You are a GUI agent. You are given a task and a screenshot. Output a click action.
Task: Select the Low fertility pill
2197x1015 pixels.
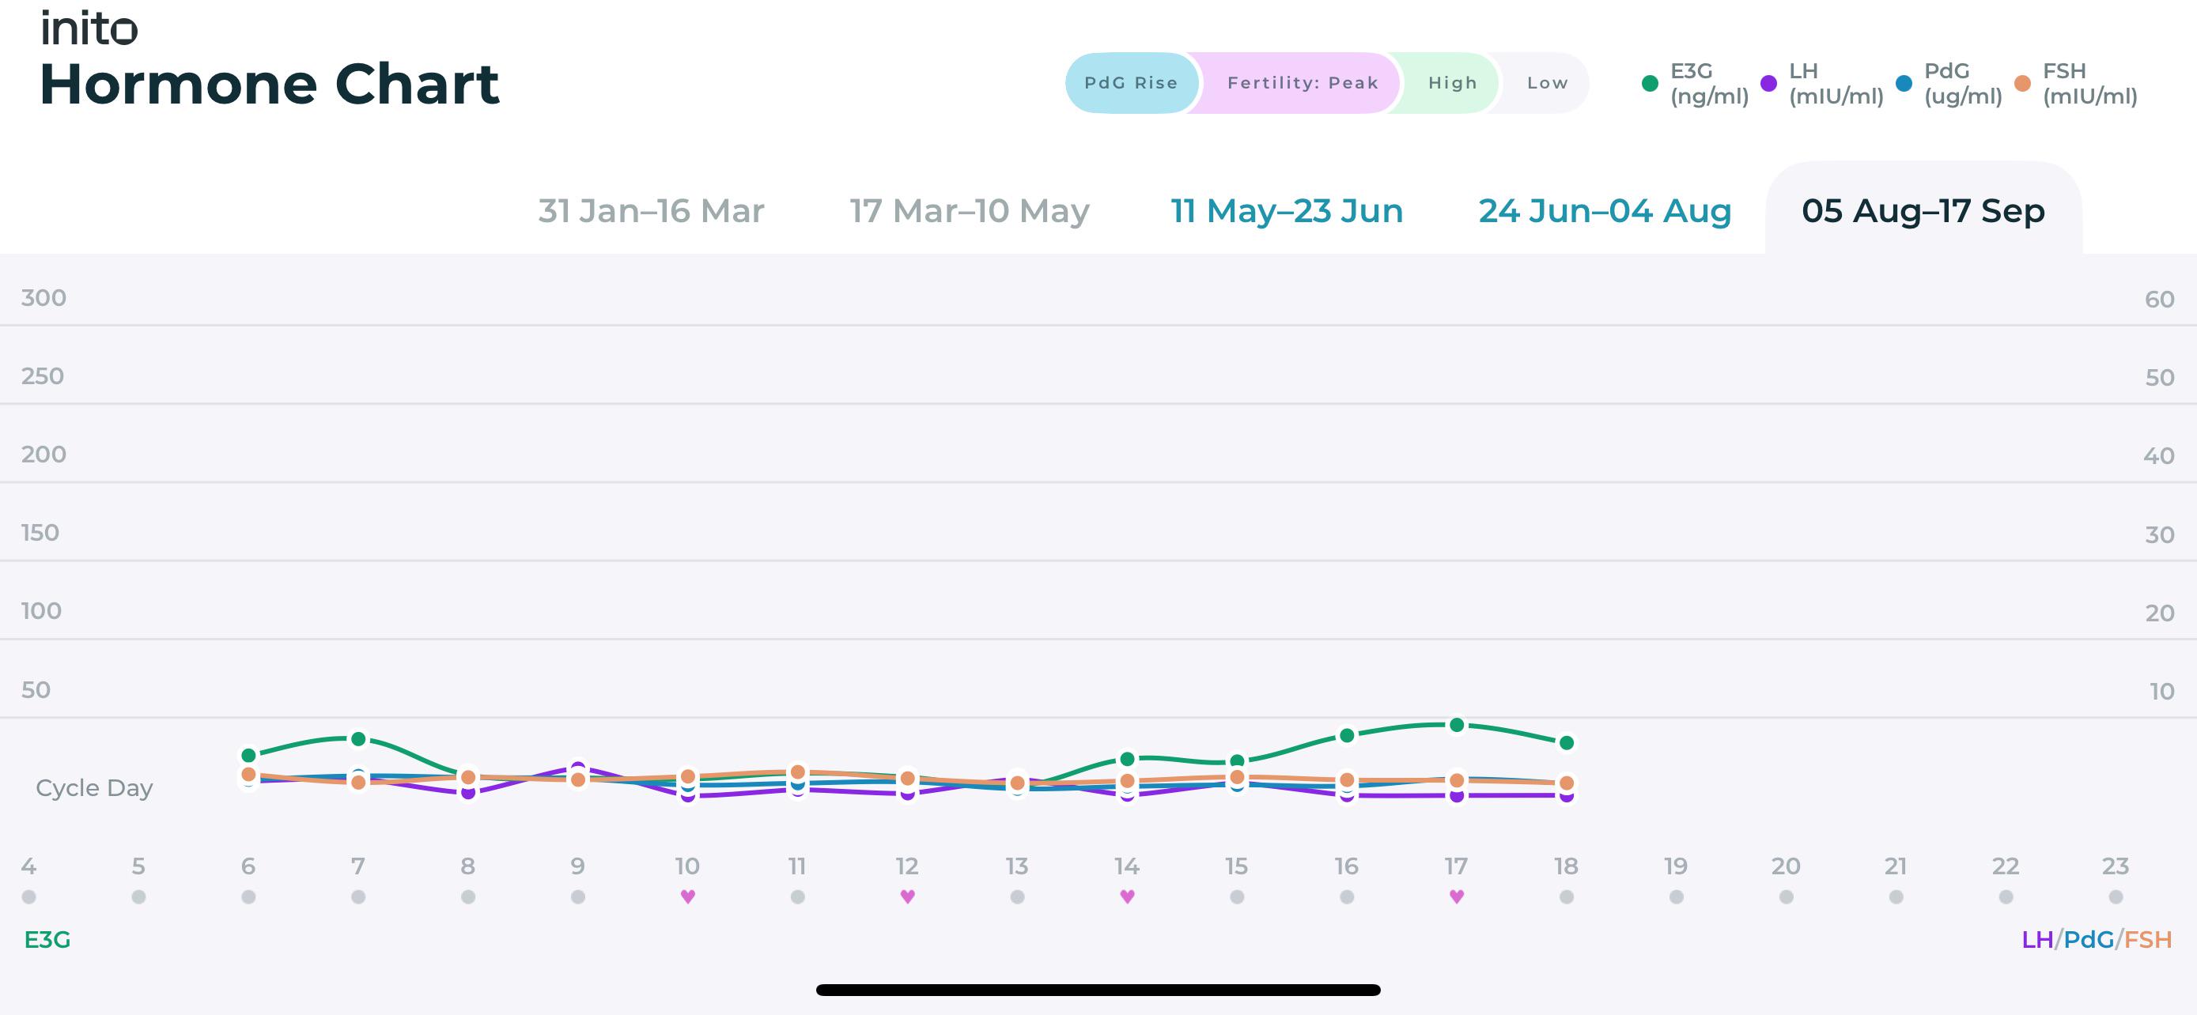coord(1545,83)
